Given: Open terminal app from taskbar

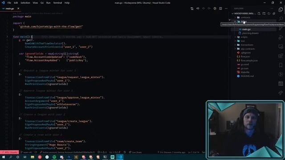Looking at the screenshot, I should pos(105,157).
